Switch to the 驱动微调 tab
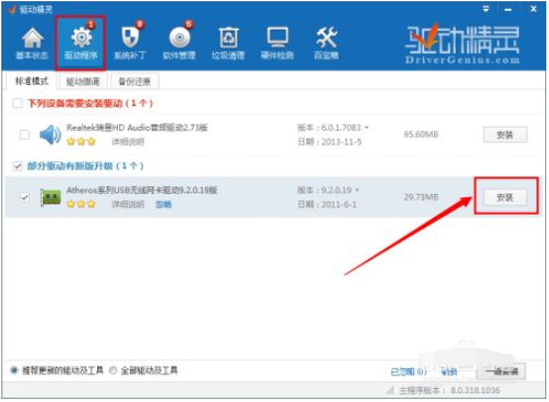Viewport: 549px width, 402px height. pyautogui.click(x=83, y=81)
